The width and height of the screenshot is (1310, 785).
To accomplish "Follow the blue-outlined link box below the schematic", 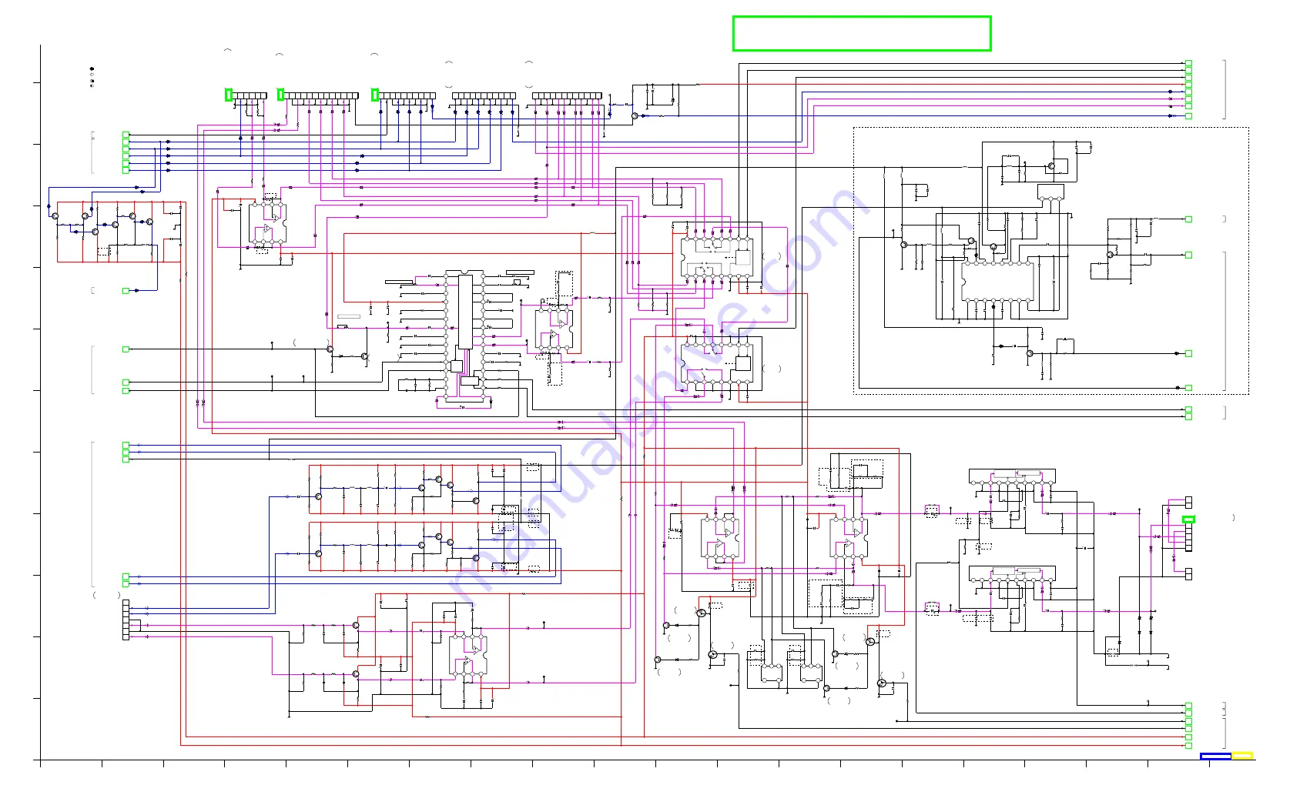I will coord(1215,757).
